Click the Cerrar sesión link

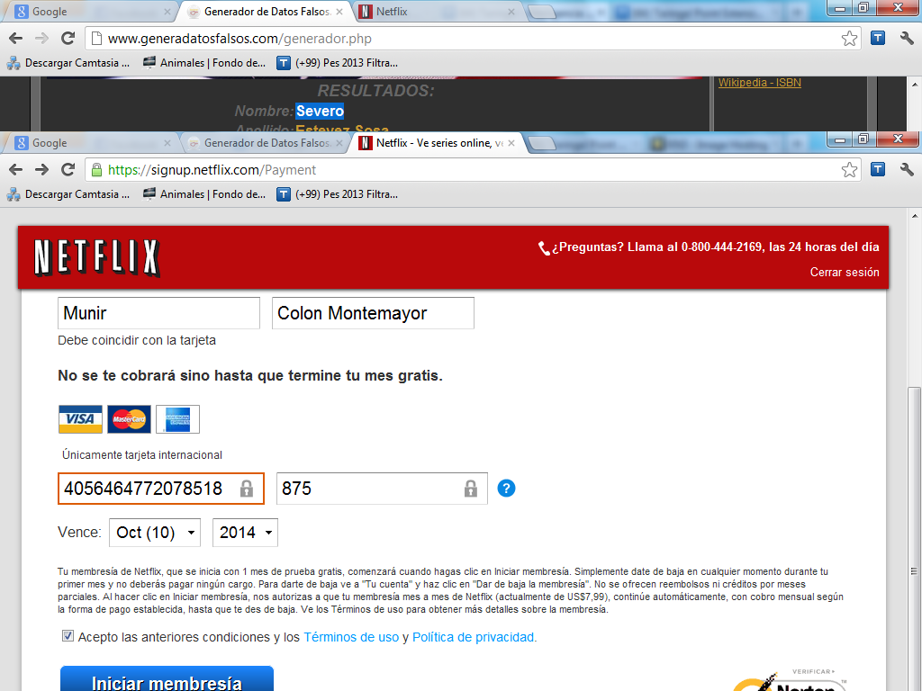pyautogui.click(x=845, y=272)
